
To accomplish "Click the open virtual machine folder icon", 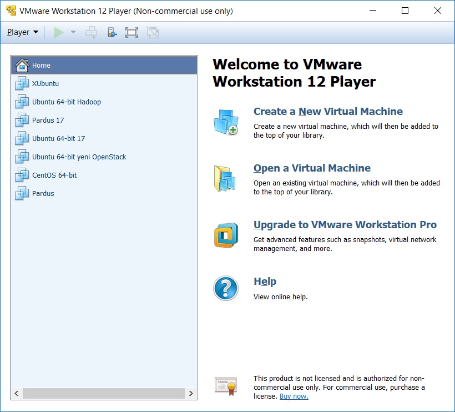I will [x=225, y=179].
